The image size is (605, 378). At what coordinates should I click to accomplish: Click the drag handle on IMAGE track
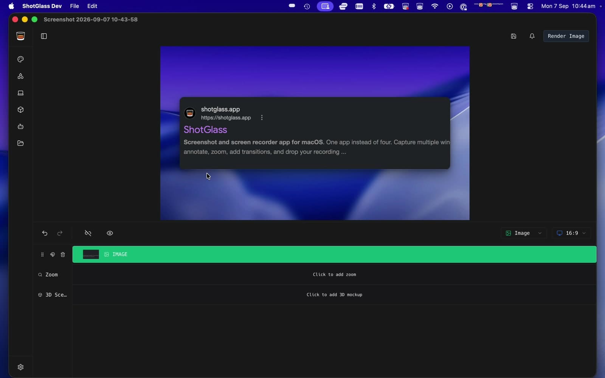click(42, 254)
